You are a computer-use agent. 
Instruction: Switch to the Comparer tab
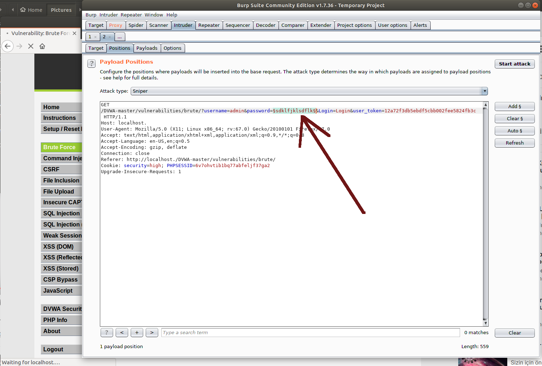293,25
